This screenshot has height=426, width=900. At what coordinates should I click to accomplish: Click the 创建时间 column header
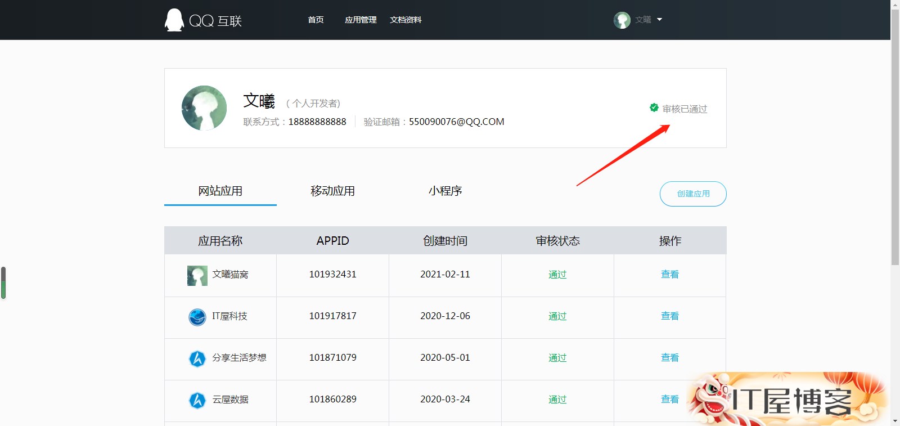pyautogui.click(x=445, y=241)
